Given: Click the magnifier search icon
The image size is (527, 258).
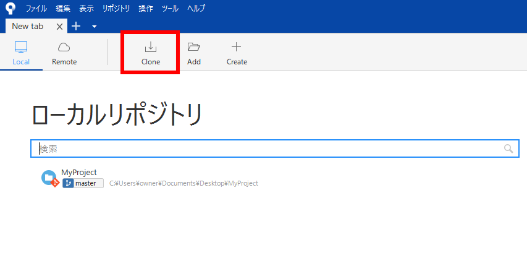Looking at the screenshot, I should pyautogui.click(x=508, y=148).
